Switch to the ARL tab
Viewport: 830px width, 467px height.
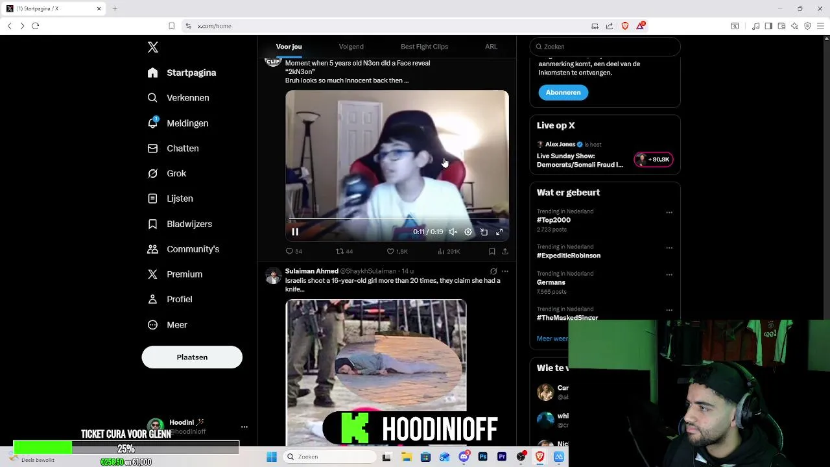[x=491, y=47]
